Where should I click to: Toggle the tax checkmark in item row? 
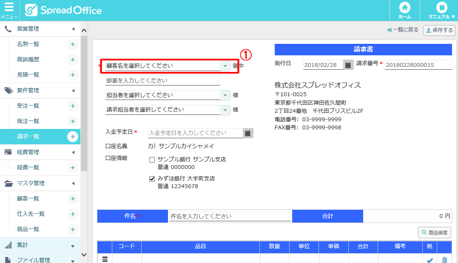click(430, 260)
